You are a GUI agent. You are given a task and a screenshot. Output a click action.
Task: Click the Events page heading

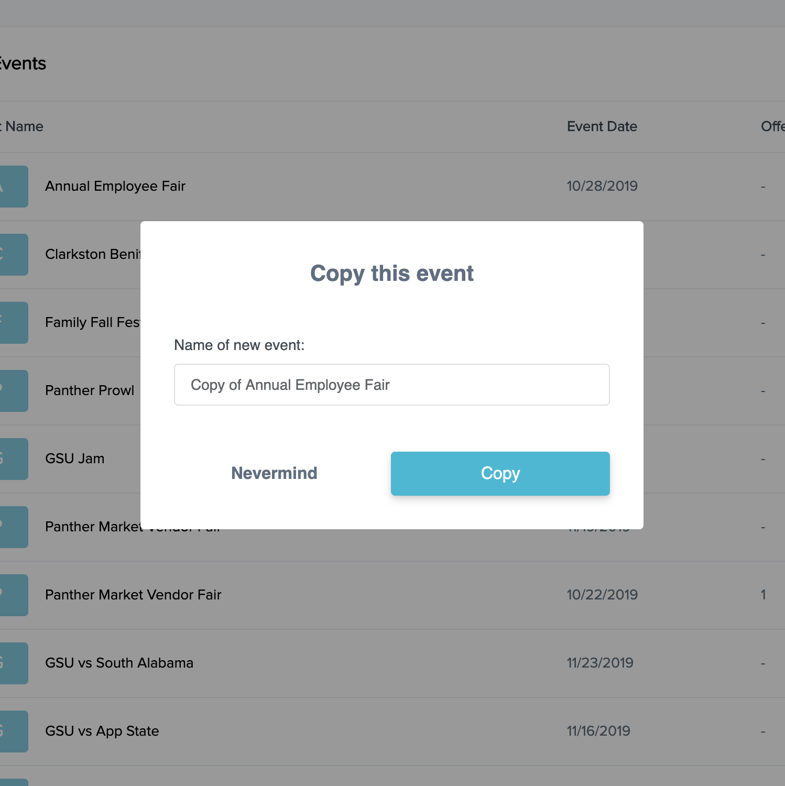point(23,63)
